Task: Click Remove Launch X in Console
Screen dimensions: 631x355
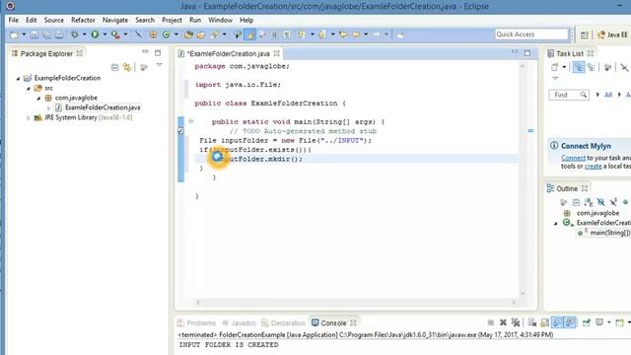Action: 503,322
